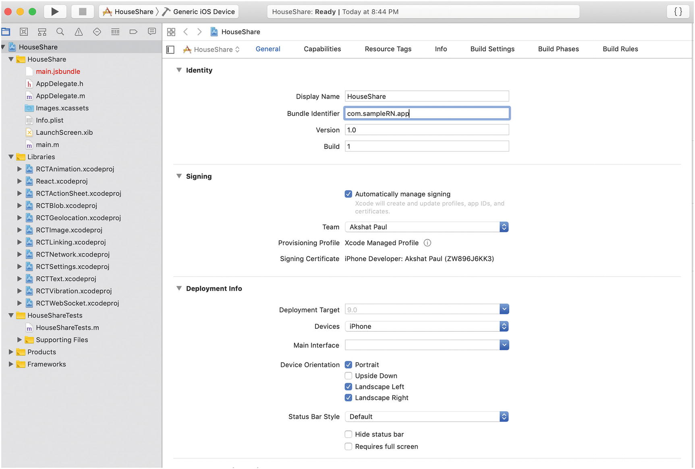Enable Upside Down orientation
This screenshot has width=695, height=469.
click(x=349, y=376)
